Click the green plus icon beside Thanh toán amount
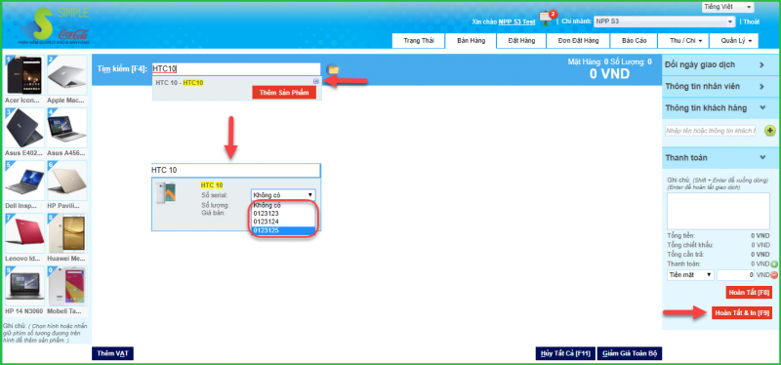The height and width of the screenshot is (365, 781). pyautogui.click(x=773, y=264)
